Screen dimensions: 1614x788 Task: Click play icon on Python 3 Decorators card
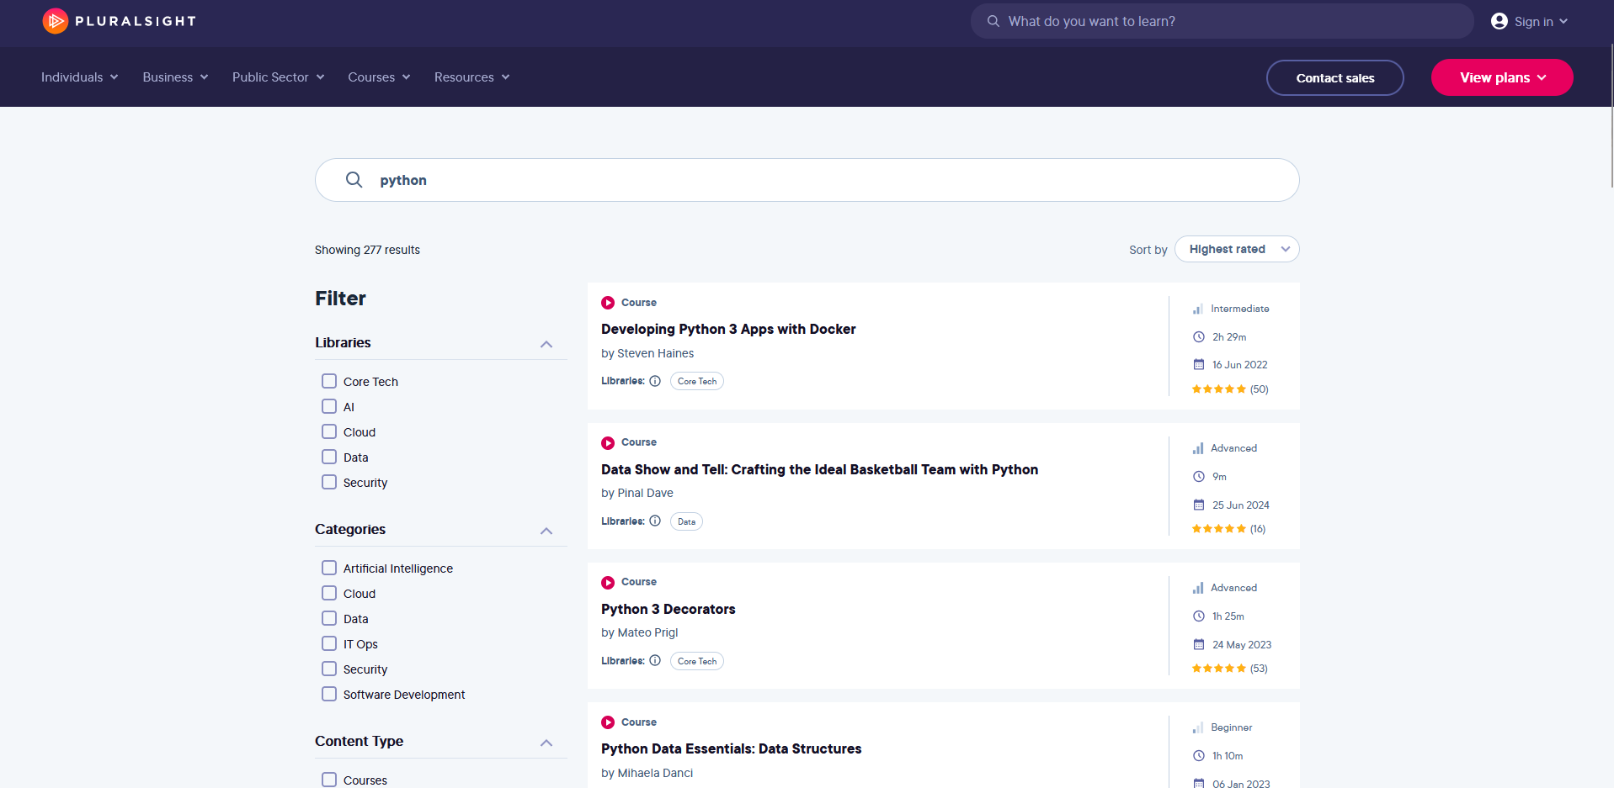click(x=608, y=582)
